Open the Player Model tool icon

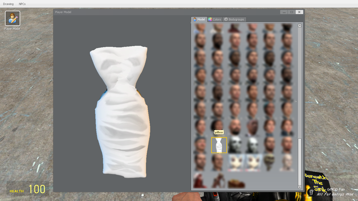tap(12, 18)
